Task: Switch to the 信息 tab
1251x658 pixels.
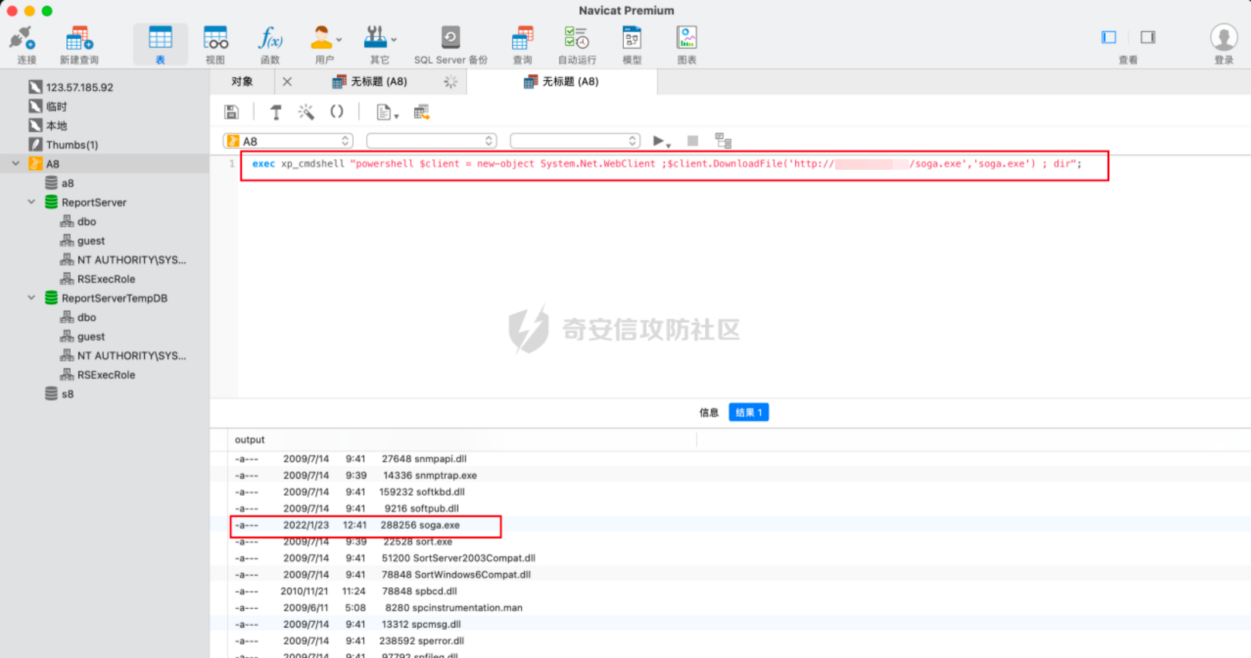Action: (x=709, y=413)
